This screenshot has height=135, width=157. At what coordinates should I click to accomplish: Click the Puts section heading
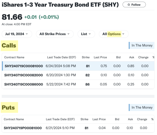pos(8,107)
